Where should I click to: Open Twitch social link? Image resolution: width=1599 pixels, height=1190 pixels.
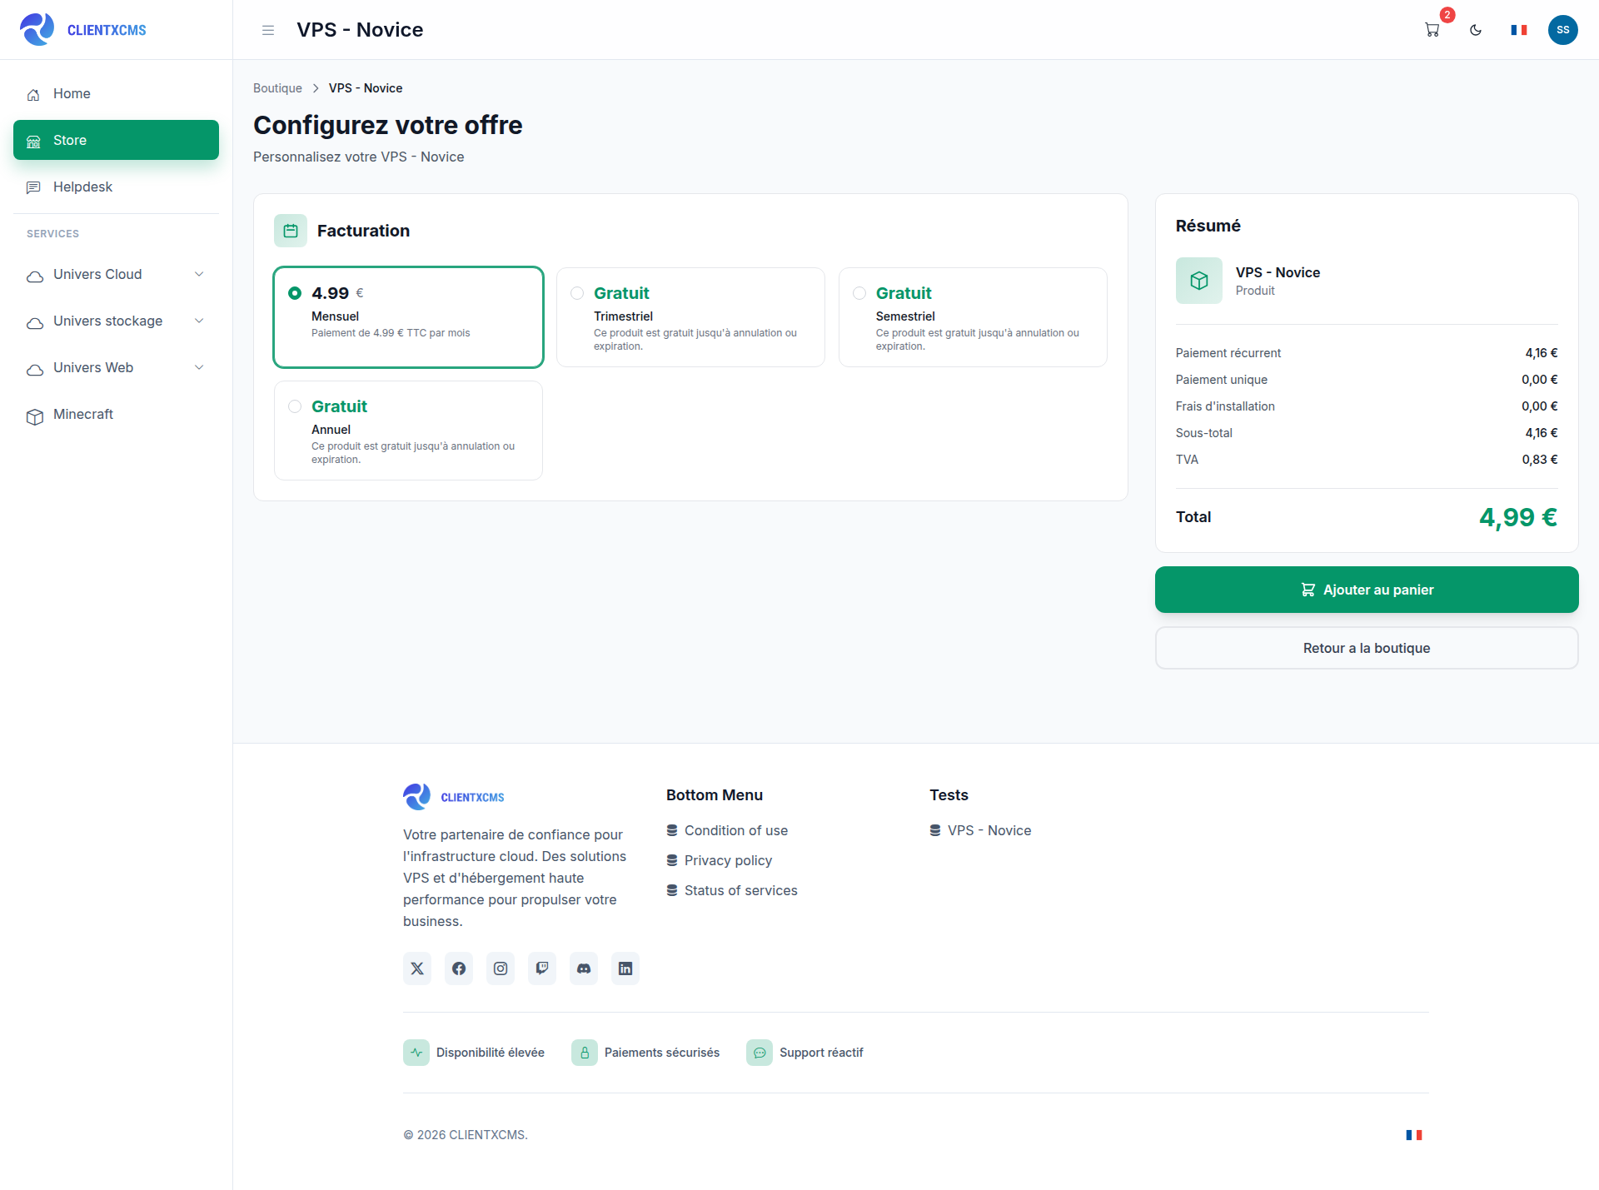(x=542, y=968)
